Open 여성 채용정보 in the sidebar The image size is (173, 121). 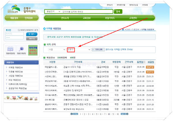(x=15, y=80)
